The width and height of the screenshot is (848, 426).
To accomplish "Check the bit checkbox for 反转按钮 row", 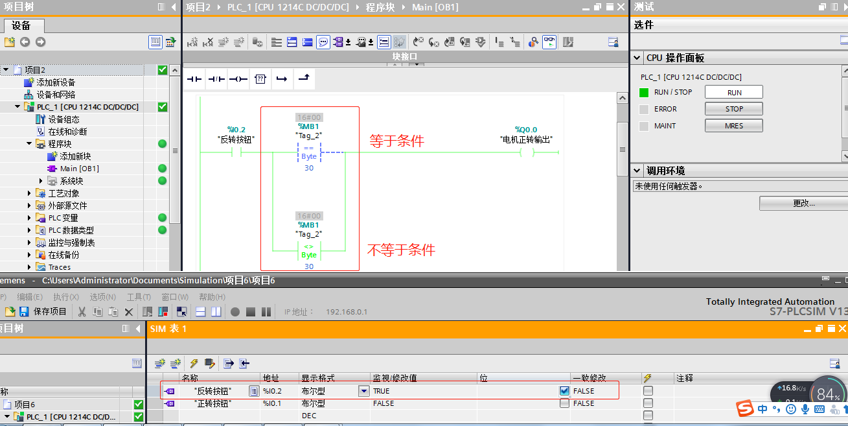I will click(564, 391).
